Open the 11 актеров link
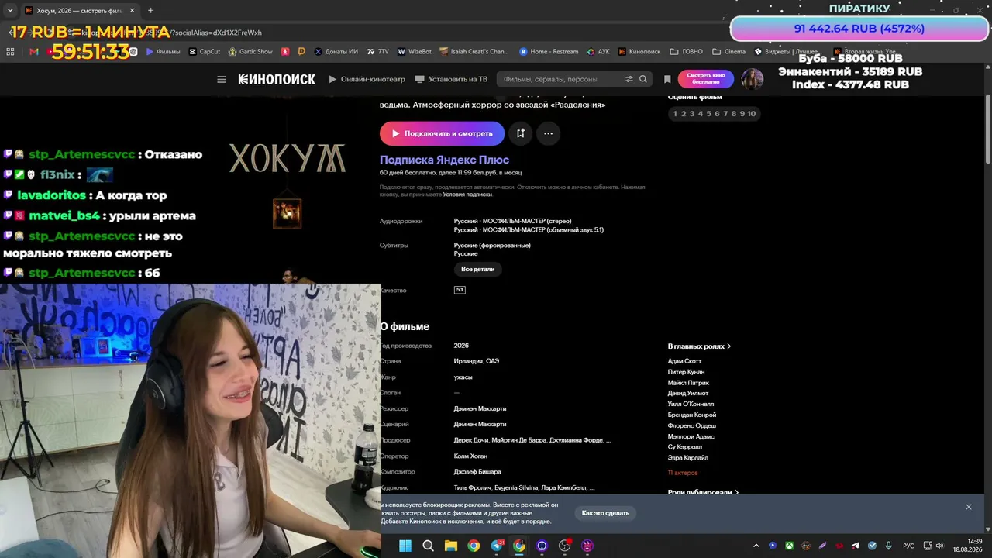The image size is (992, 558). 683,473
